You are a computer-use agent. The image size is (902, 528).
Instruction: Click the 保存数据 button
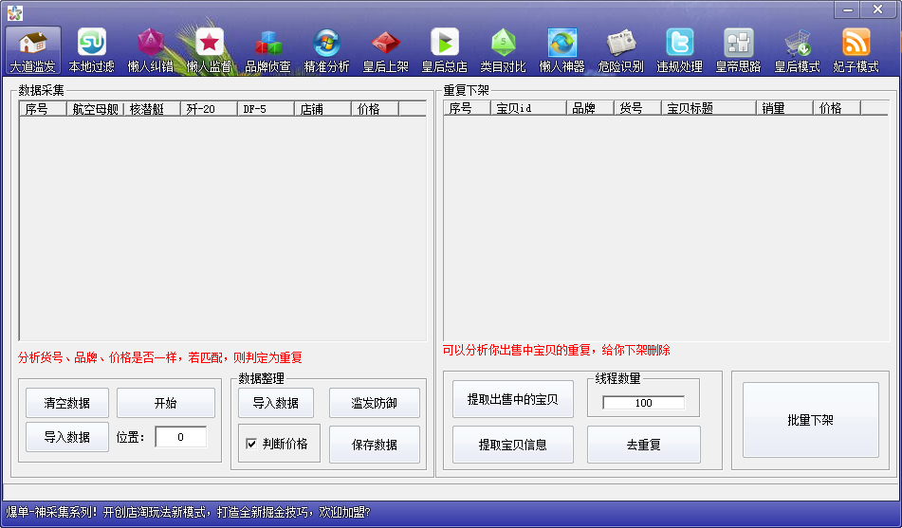coord(375,444)
